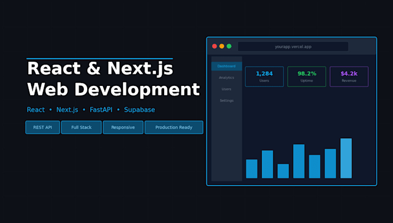Click the Web Development heading line
393x223 pixels.
(113, 89)
